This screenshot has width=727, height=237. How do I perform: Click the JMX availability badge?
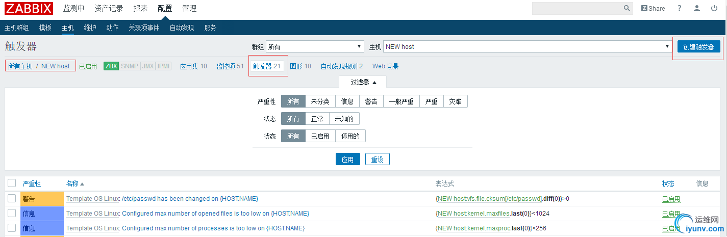[148, 66]
